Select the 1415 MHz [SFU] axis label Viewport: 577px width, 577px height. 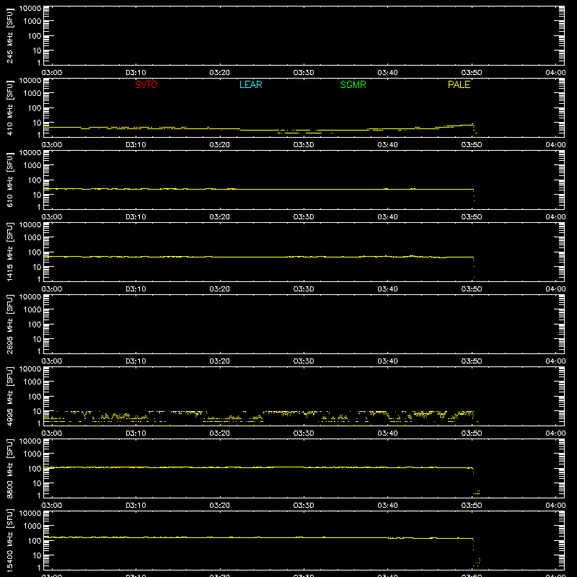tap(9, 252)
